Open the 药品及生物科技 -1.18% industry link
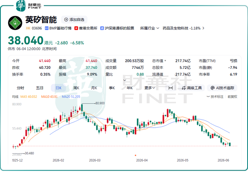Image resolution: width=248 pixels, height=176 pixels. click(182, 28)
